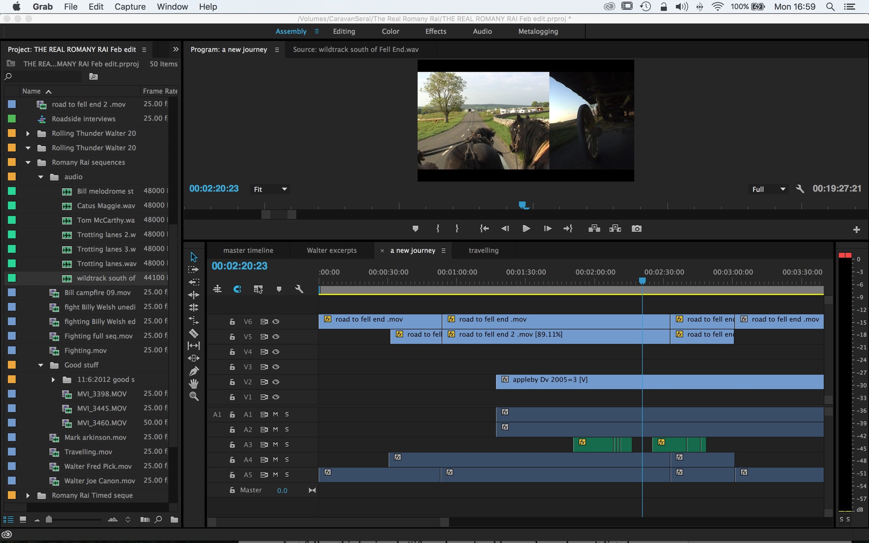The height and width of the screenshot is (543, 869).
Task: Open the Program monitor settings wrench
Action: [x=800, y=189]
